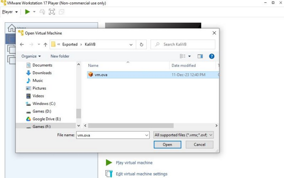The image size is (284, 178).
Task: Open recent locations dropdown chevron
Action: click(39, 44)
